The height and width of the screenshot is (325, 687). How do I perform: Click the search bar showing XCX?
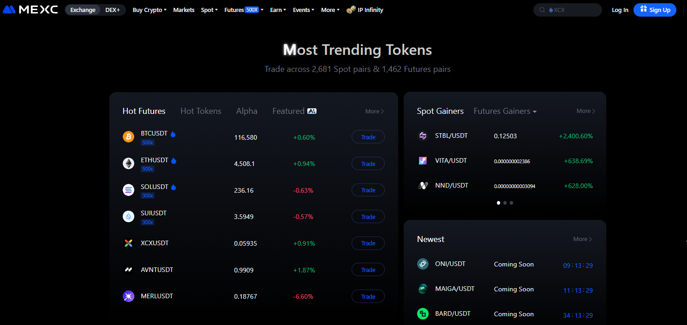click(x=568, y=9)
